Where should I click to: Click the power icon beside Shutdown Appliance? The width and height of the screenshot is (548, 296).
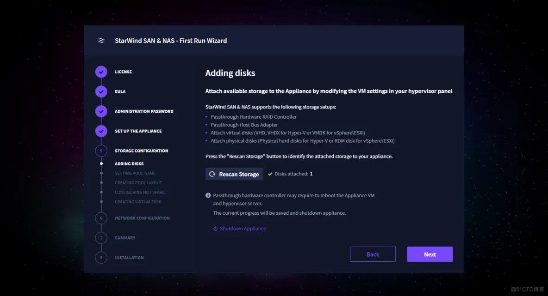tap(216, 229)
